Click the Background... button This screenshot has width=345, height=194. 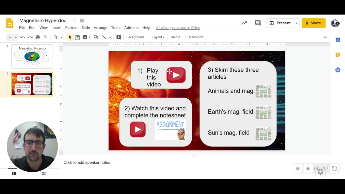[x=136, y=37]
